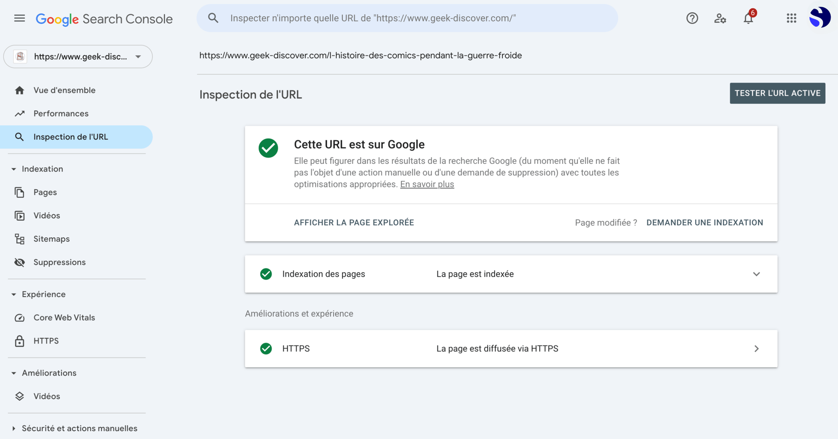Screen dimensions: 838x439
Task: Click the Pages icon in the sidebar
Action: pyautogui.click(x=19, y=192)
